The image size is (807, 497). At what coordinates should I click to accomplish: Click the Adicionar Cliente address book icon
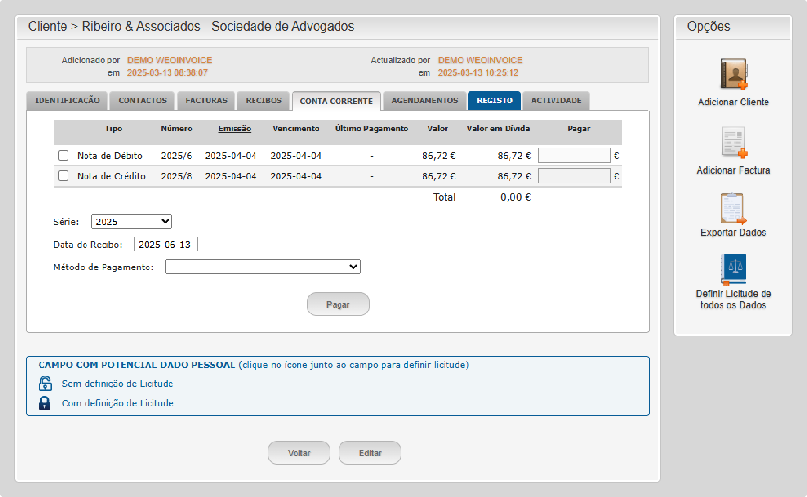click(x=733, y=74)
